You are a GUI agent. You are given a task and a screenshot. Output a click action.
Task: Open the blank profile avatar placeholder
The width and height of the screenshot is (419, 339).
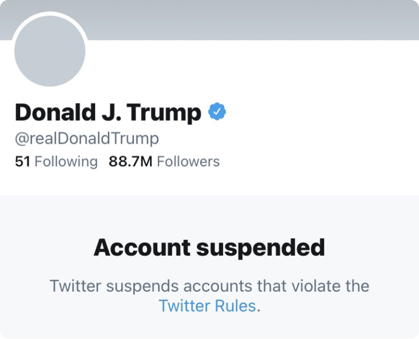pyautogui.click(x=50, y=51)
